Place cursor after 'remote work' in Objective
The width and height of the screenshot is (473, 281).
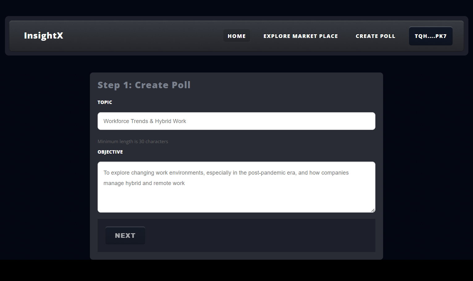[185, 183]
